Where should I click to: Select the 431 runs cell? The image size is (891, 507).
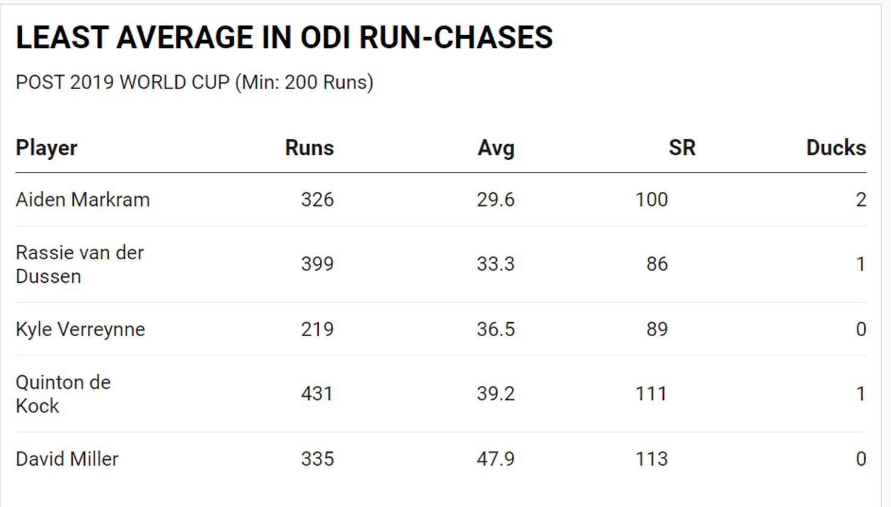coord(317,394)
